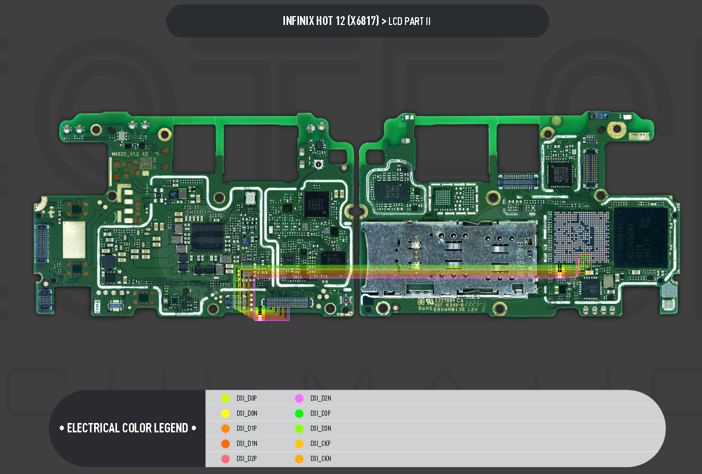Click the DSI_D2N legend label
Viewport: 702px width, 474px height.
point(321,399)
